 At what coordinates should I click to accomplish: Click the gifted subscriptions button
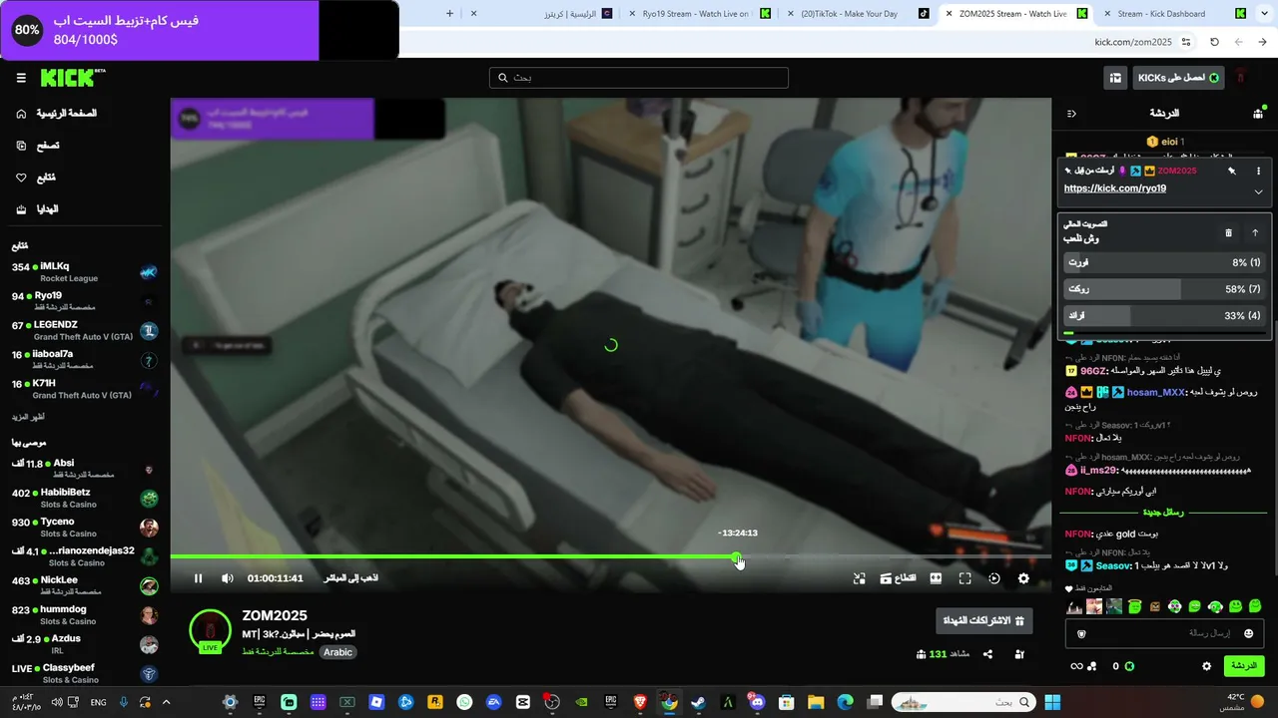pos(983,620)
